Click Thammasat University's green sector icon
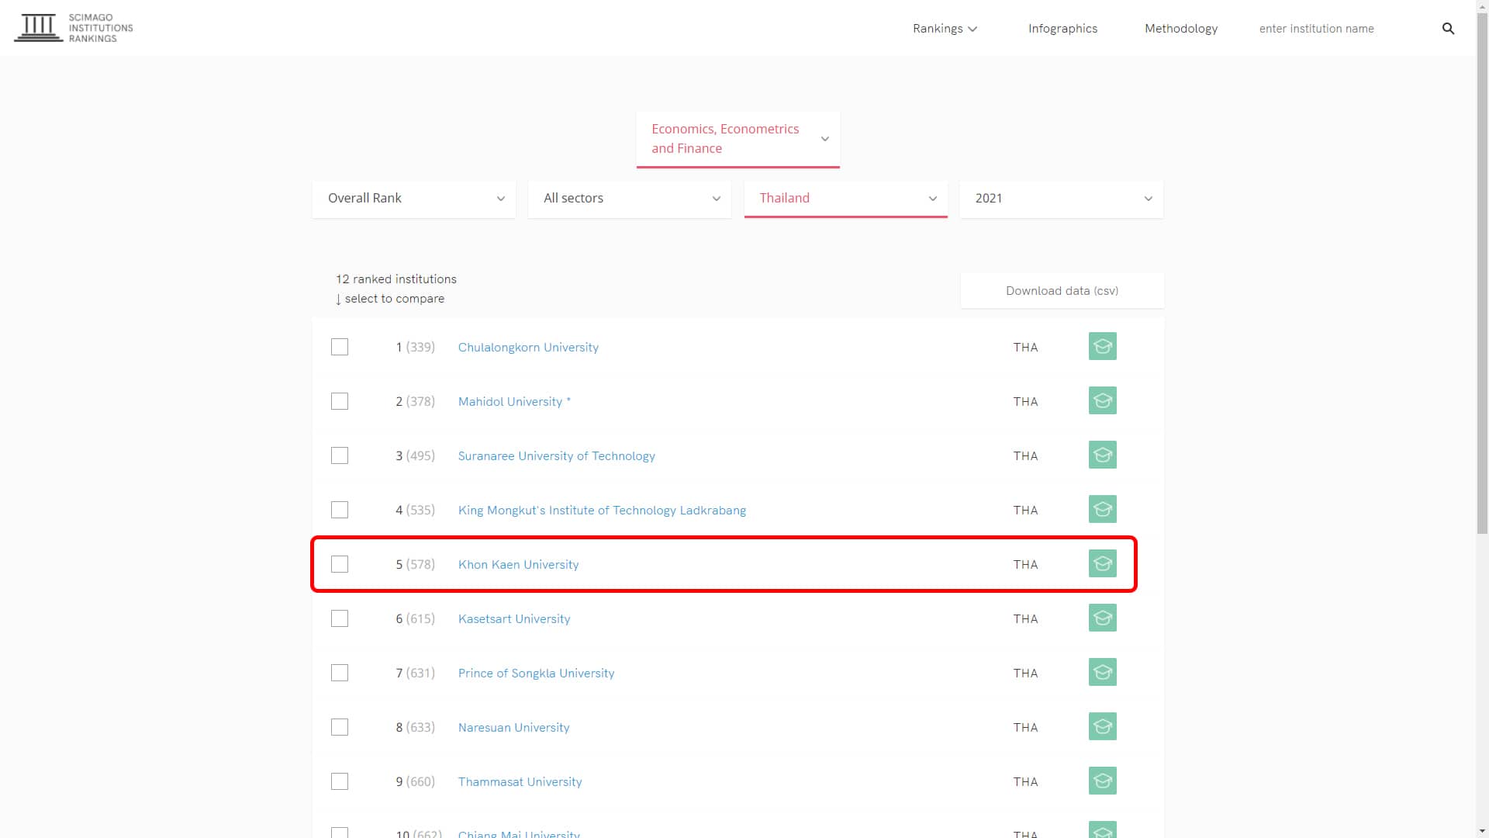Viewport: 1489px width, 838px height. pos(1103,781)
